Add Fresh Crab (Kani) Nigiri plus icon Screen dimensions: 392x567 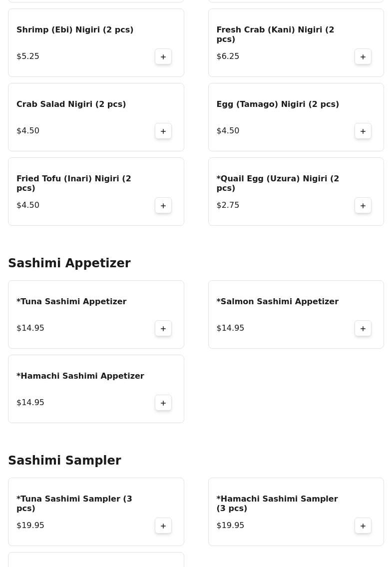[x=363, y=57]
